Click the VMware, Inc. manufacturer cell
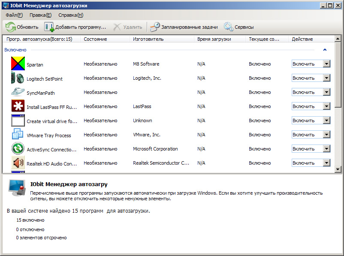This screenshot has width=344, height=256. [x=147, y=135]
